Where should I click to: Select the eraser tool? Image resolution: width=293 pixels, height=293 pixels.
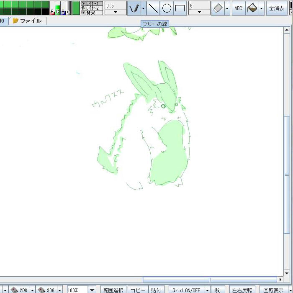click(x=218, y=8)
